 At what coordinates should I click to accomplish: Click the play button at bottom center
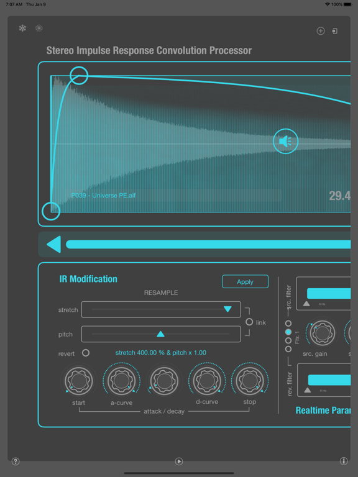click(x=179, y=461)
